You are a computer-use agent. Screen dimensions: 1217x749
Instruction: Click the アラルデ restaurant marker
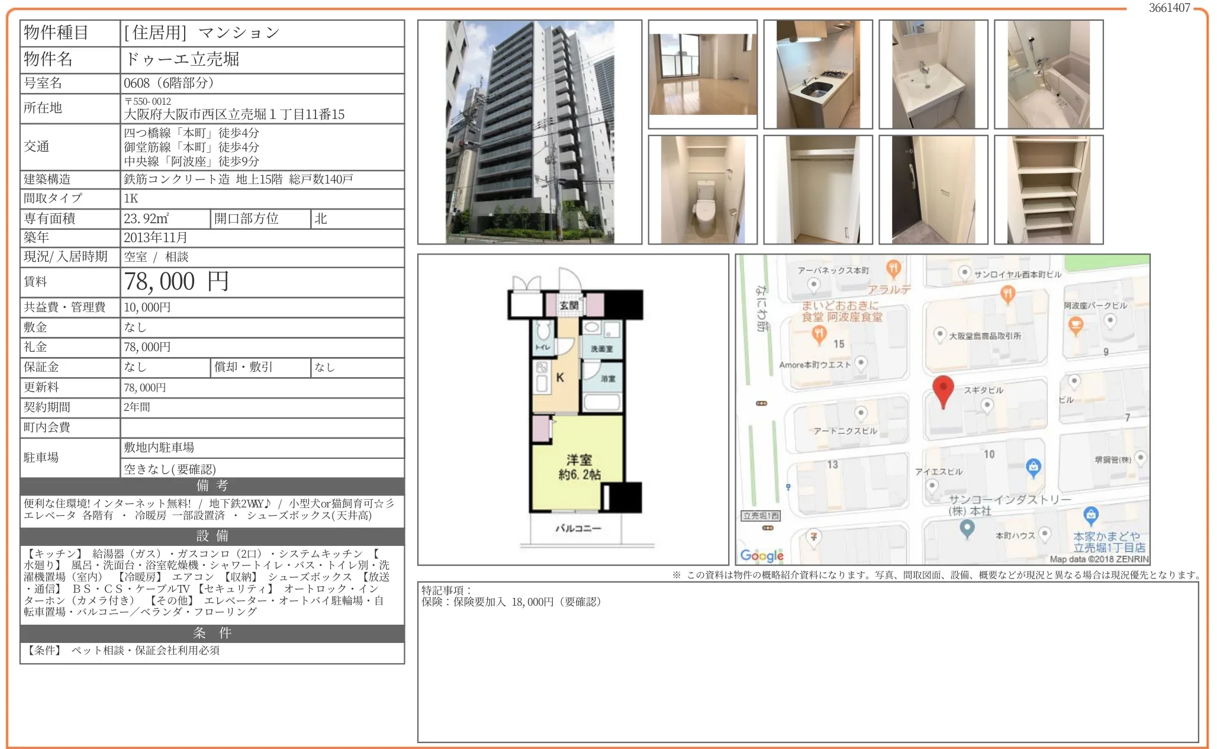pyautogui.click(x=893, y=268)
